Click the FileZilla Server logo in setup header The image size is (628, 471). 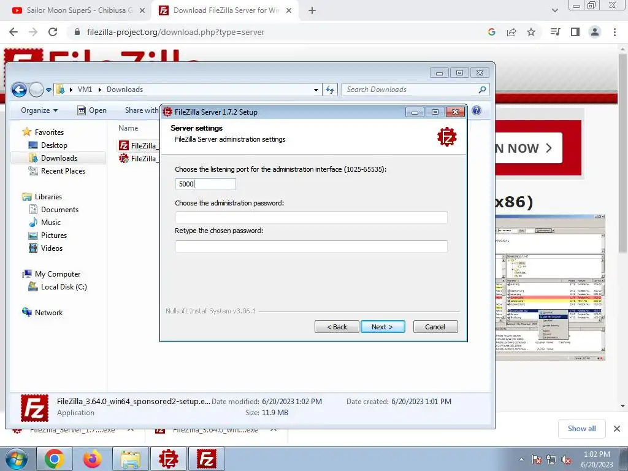coord(446,137)
